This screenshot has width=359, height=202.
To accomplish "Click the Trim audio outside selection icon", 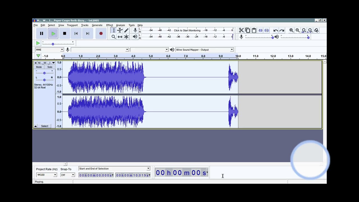I will 261,30.
